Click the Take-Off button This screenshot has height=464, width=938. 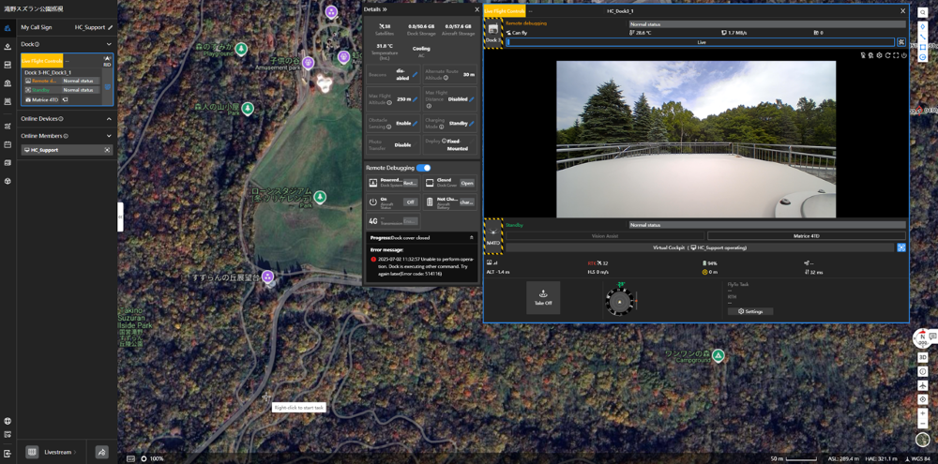543,297
